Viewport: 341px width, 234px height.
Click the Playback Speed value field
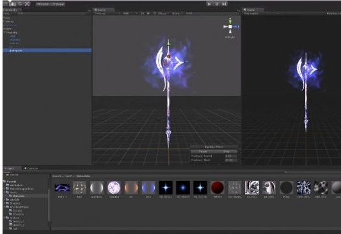pyautogui.click(x=231, y=156)
